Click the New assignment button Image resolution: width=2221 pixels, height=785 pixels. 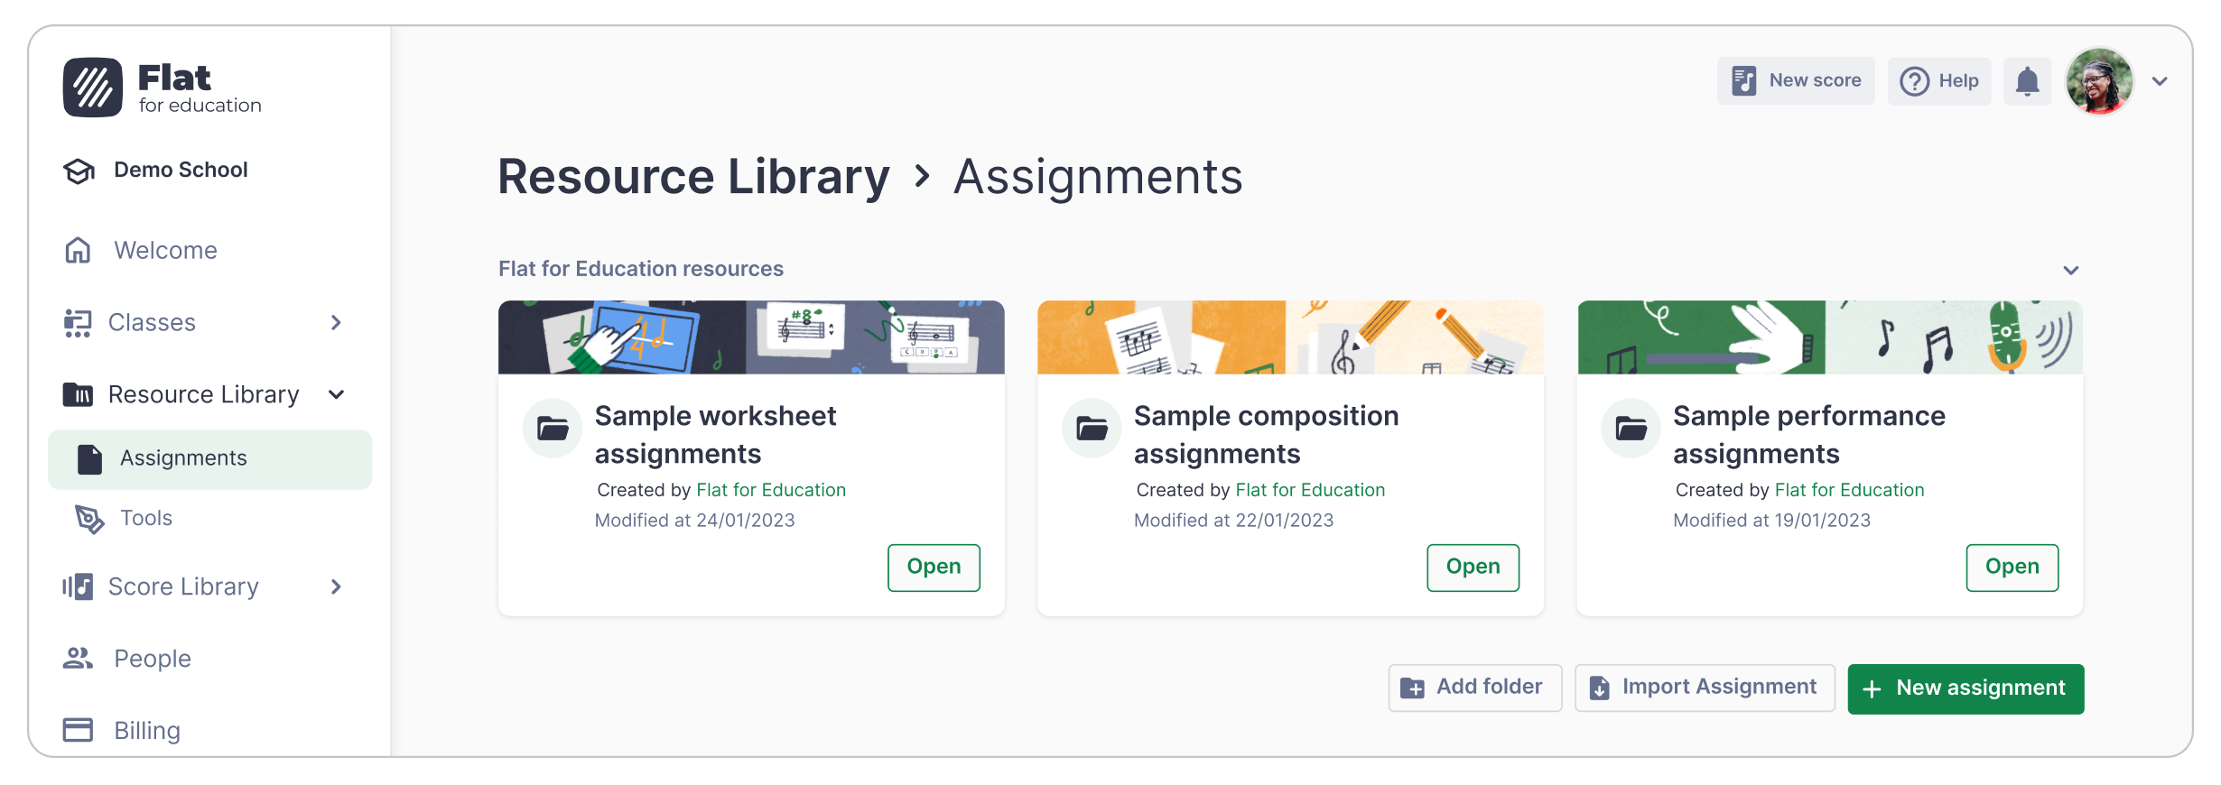tap(1965, 689)
